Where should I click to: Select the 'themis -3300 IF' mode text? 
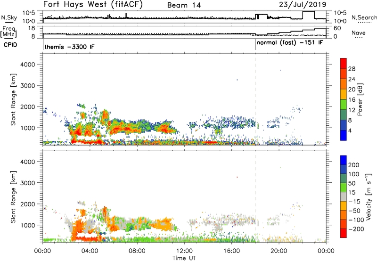69,47
